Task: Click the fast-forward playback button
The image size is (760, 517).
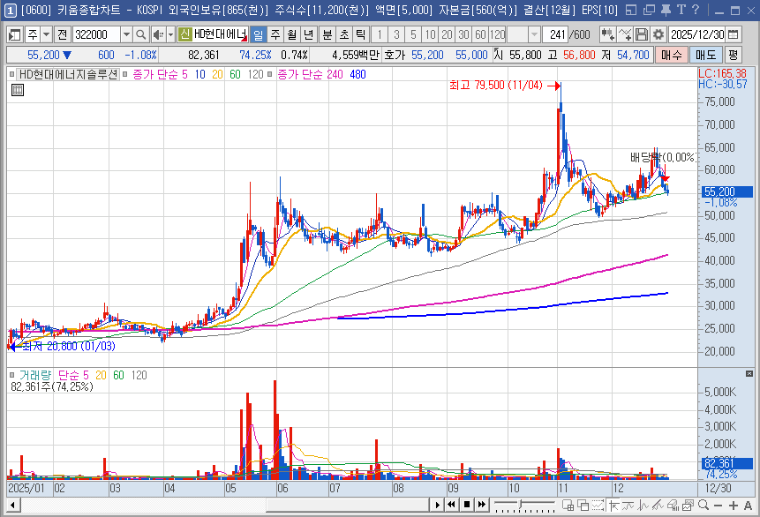Action: pyautogui.click(x=482, y=505)
